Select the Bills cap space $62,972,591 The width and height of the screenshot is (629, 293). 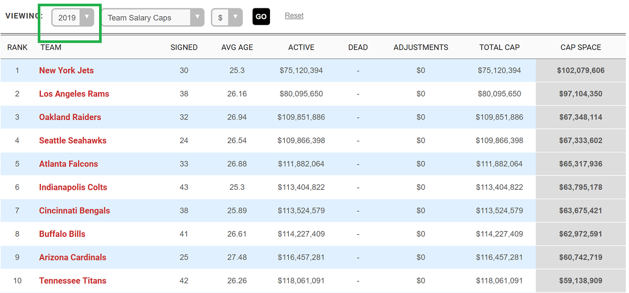click(x=581, y=234)
